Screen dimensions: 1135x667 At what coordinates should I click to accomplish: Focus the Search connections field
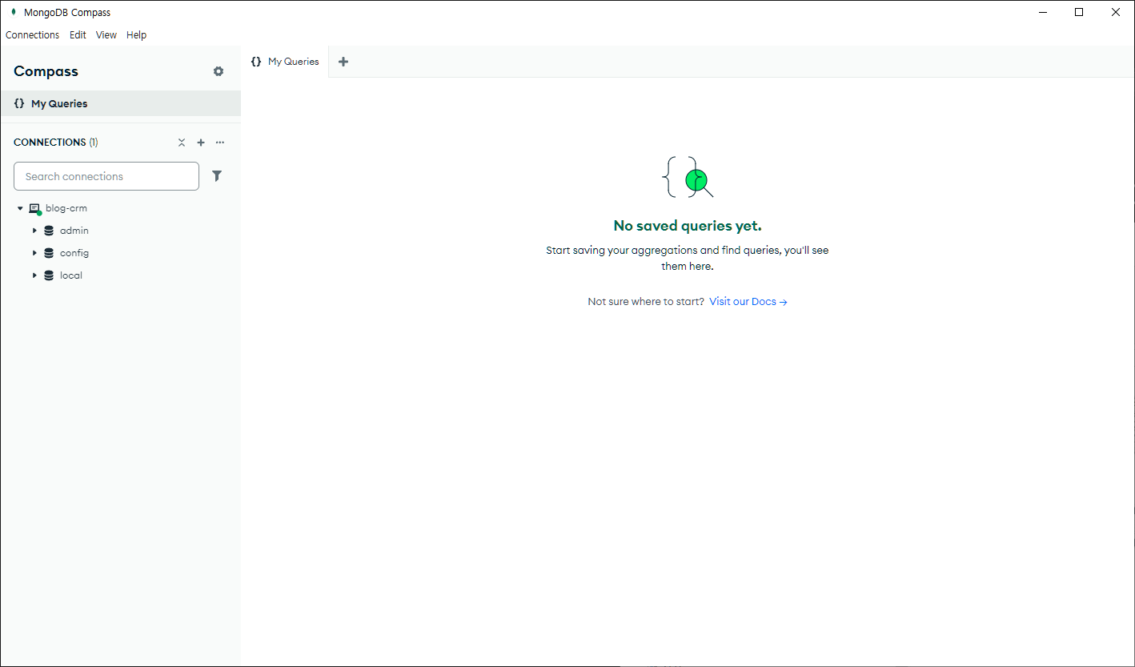[106, 176]
